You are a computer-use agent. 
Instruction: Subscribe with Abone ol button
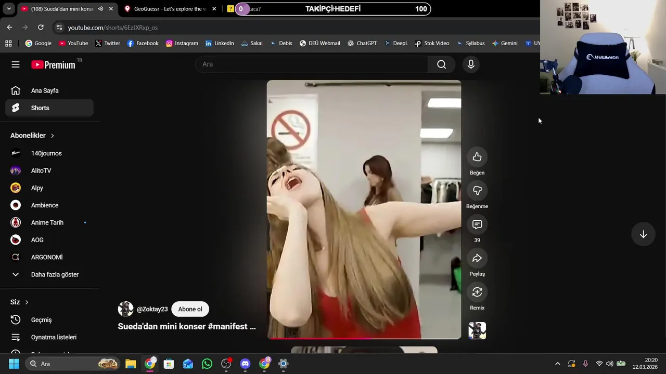point(190,309)
